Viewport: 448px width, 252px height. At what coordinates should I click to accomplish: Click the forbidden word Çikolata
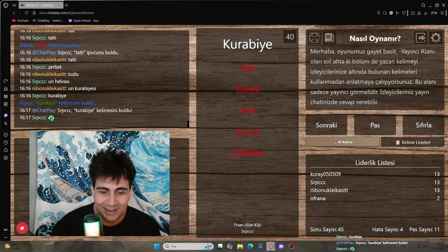[x=247, y=153]
